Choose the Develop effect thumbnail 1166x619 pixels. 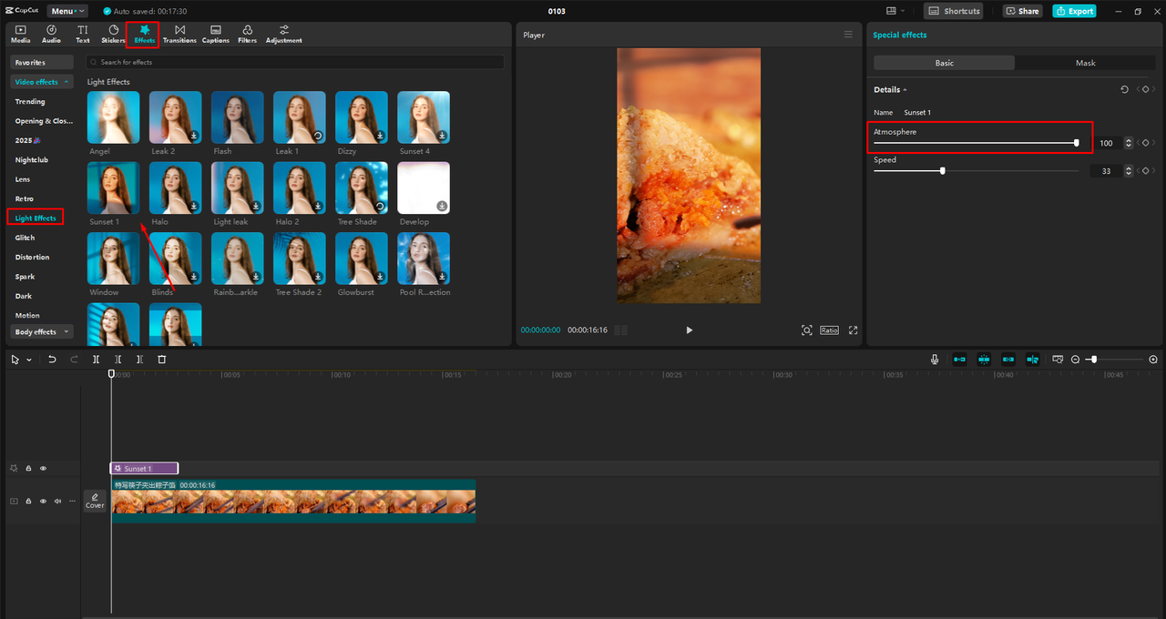(x=424, y=188)
